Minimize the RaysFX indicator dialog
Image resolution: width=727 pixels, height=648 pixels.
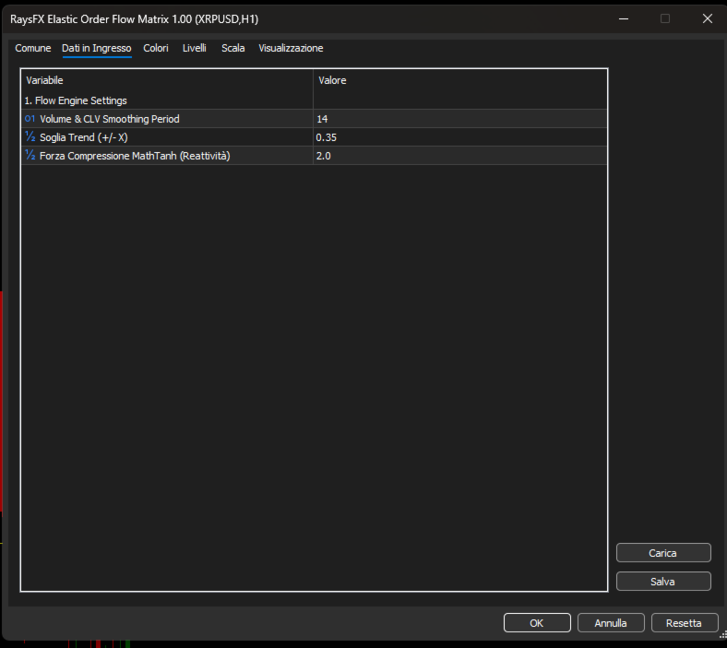pyautogui.click(x=624, y=18)
